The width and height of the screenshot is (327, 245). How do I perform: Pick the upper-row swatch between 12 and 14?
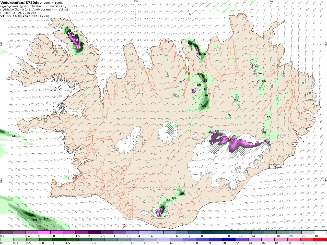coord(245,232)
